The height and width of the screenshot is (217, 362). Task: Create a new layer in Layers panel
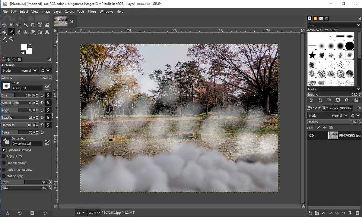coord(310,213)
